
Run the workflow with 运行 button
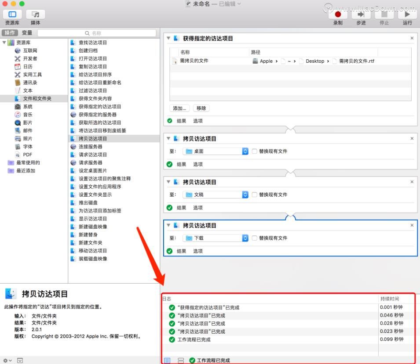tap(407, 14)
